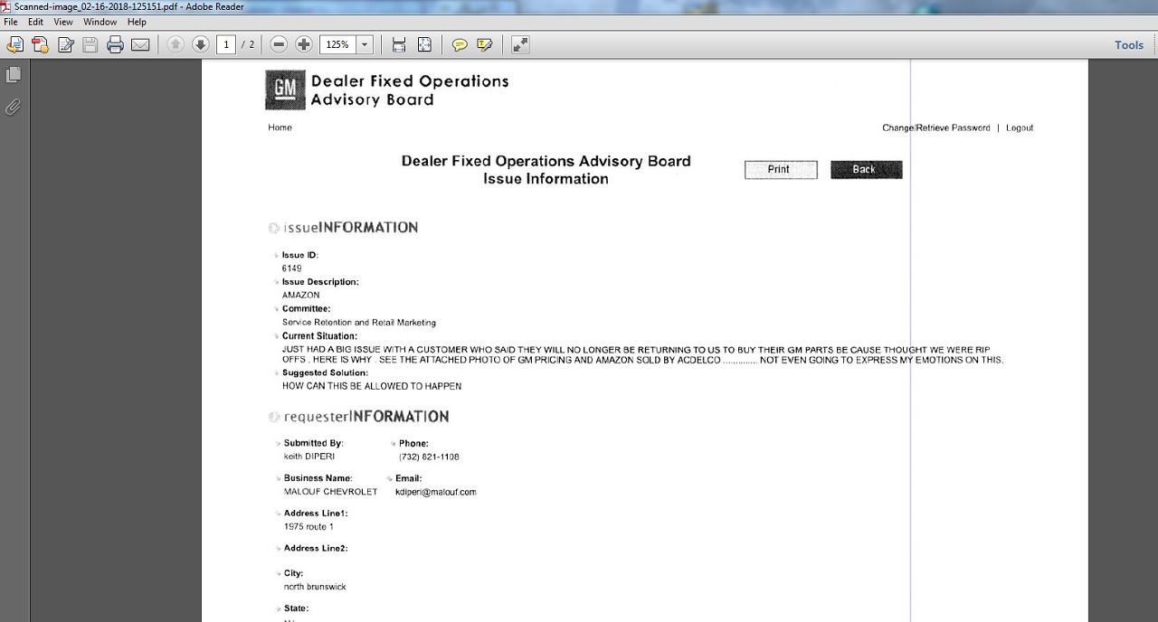Go to the previous page arrow
The image size is (1158, 622).
coord(176,44)
